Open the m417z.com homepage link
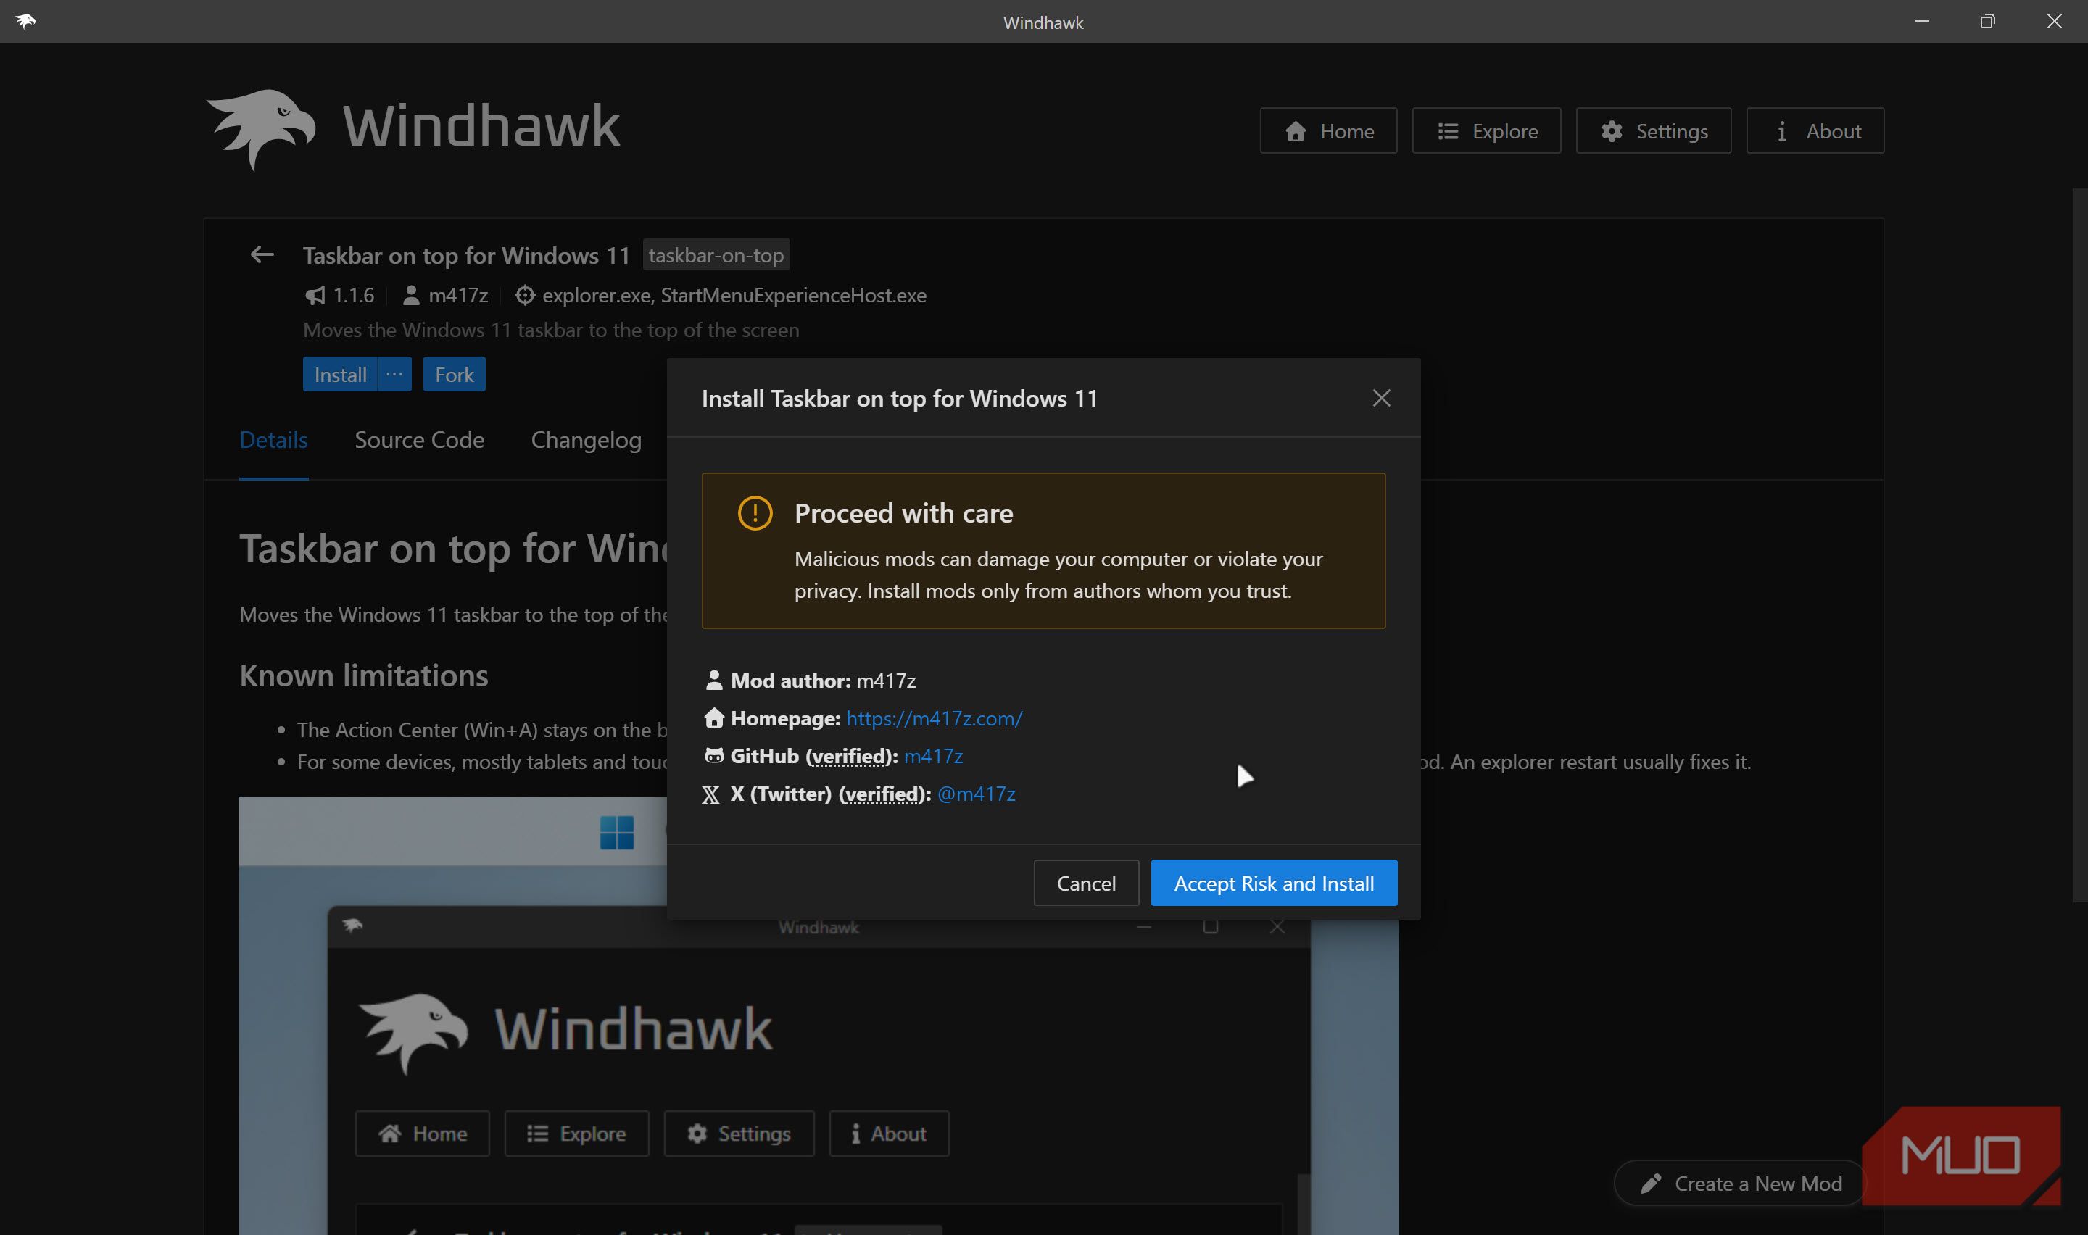2088x1235 pixels. point(934,718)
